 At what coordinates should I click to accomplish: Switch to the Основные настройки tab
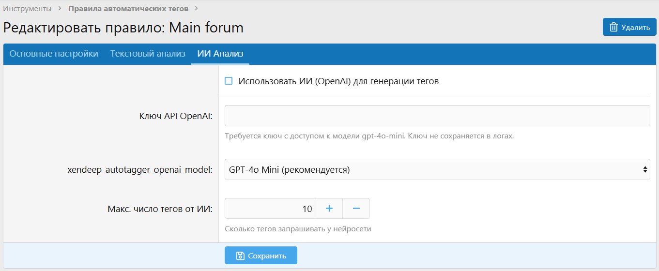point(54,54)
